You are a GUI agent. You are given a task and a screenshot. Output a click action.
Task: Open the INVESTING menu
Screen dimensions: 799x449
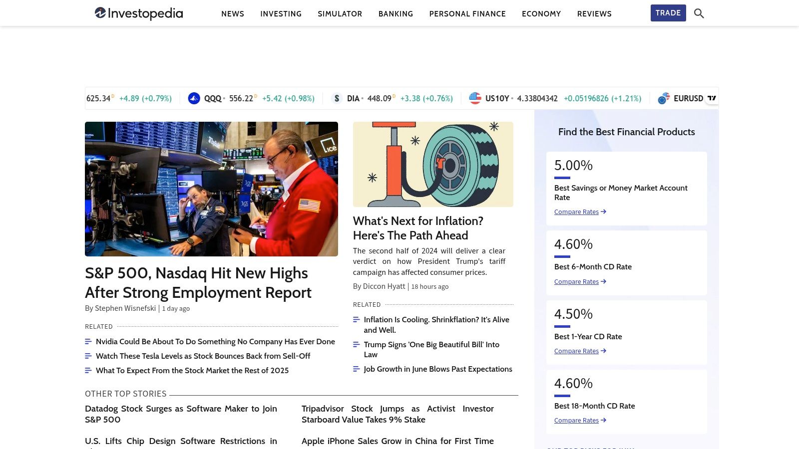tap(281, 13)
